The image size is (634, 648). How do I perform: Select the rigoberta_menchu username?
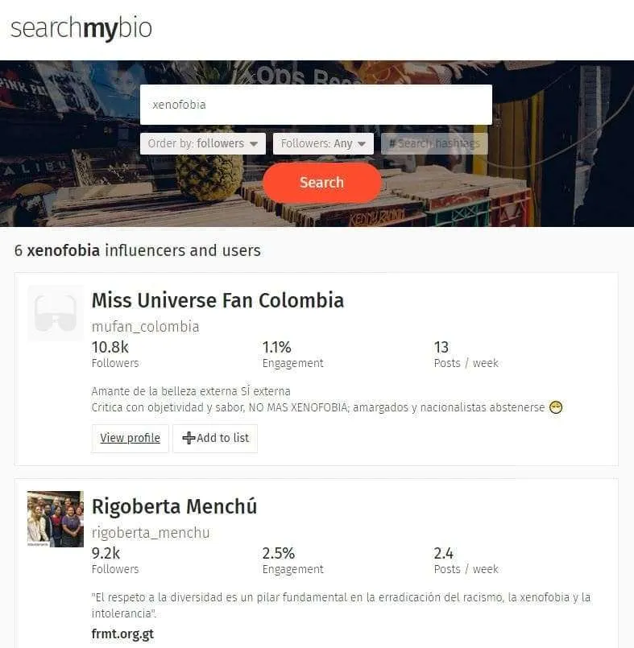(151, 533)
